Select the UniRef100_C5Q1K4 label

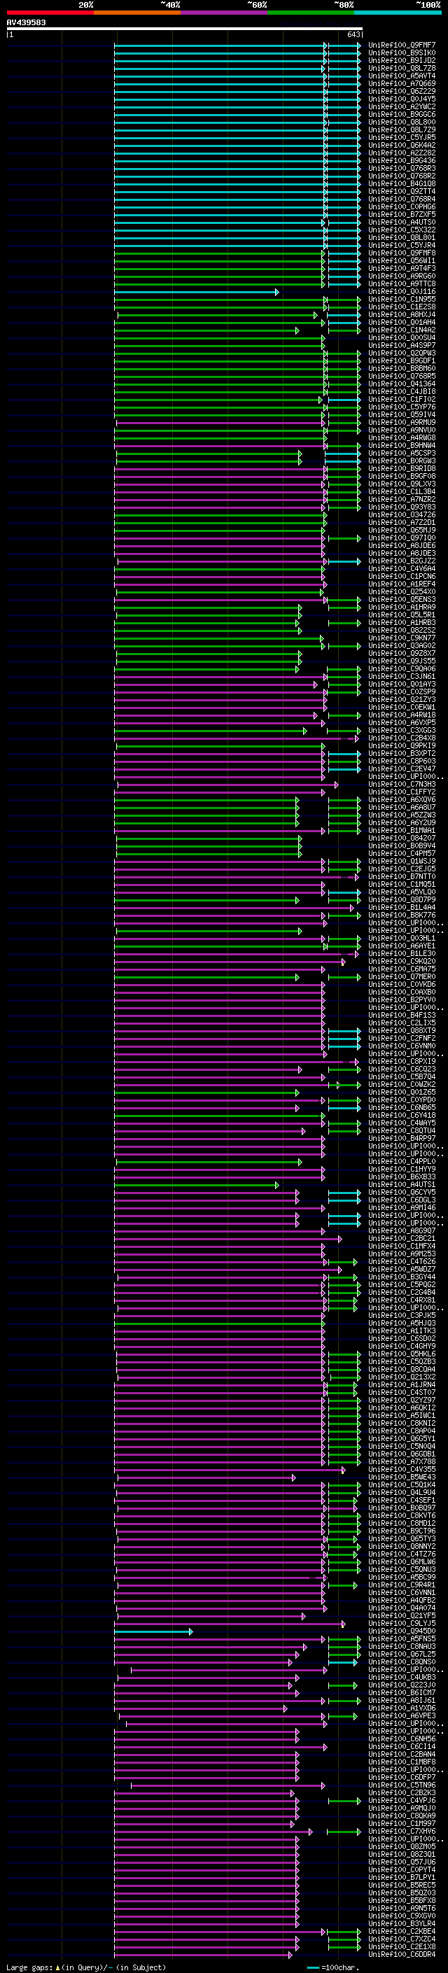click(402, 1484)
